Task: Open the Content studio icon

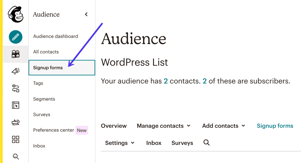Action: click(x=16, y=122)
